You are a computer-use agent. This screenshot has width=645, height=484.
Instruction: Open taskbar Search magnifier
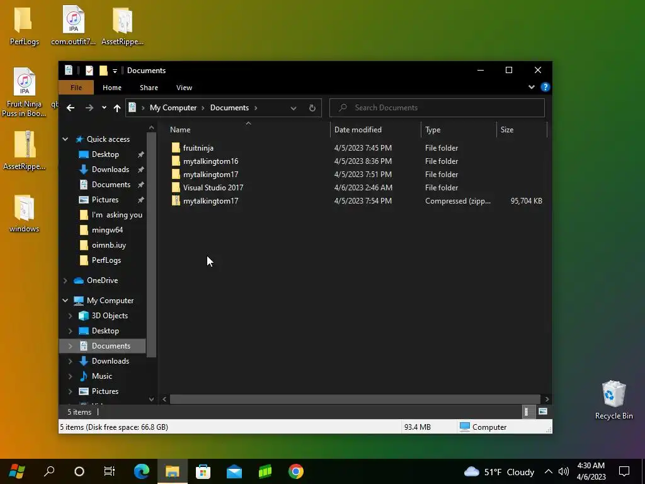point(49,471)
